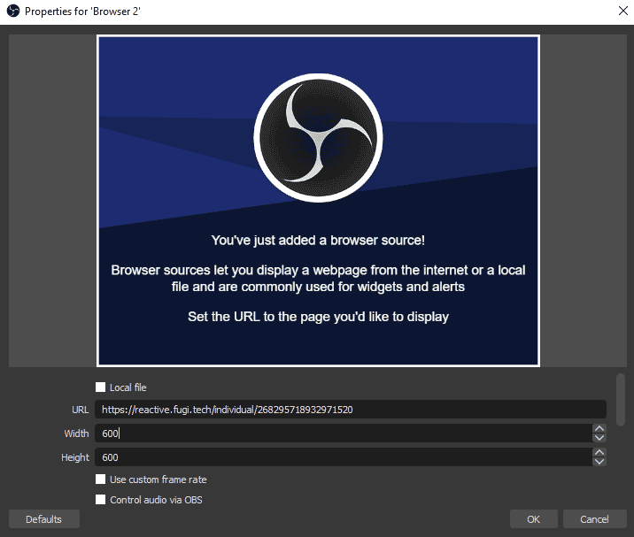634x537 pixels.
Task: Click the Height input field
Action: tap(344, 457)
